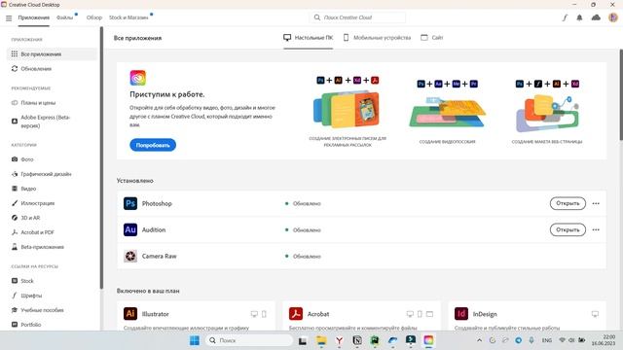Image resolution: width=623 pixels, height=350 pixels.
Task: Open the Создание видеопособия illustration
Action: coord(447,113)
